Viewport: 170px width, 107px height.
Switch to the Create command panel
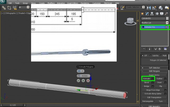pos(142,14)
